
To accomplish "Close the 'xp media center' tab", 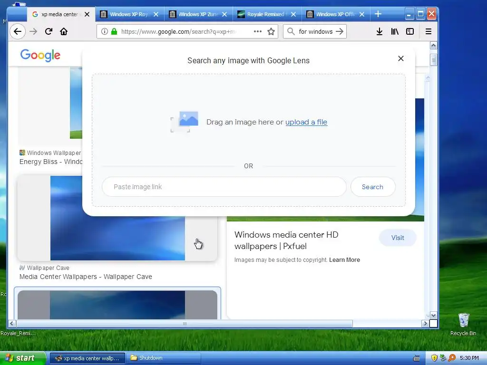I will coord(87,14).
